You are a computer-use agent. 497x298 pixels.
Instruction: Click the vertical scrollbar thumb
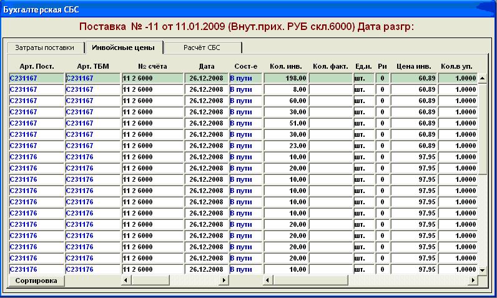coord(483,129)
